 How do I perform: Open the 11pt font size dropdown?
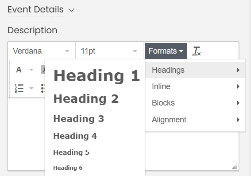[109, 51]
